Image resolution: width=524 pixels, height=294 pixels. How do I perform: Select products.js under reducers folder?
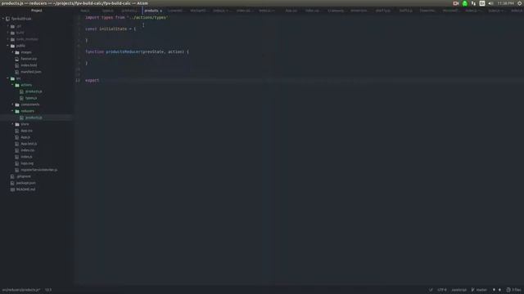[34, 118]
